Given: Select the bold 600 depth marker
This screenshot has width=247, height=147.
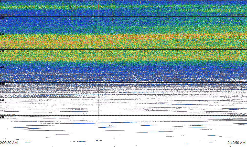Looking at the screenshot, I should [2, 100].
